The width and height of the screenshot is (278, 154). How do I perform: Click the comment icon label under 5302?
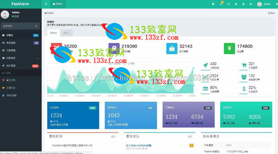(x=229, y=123)
